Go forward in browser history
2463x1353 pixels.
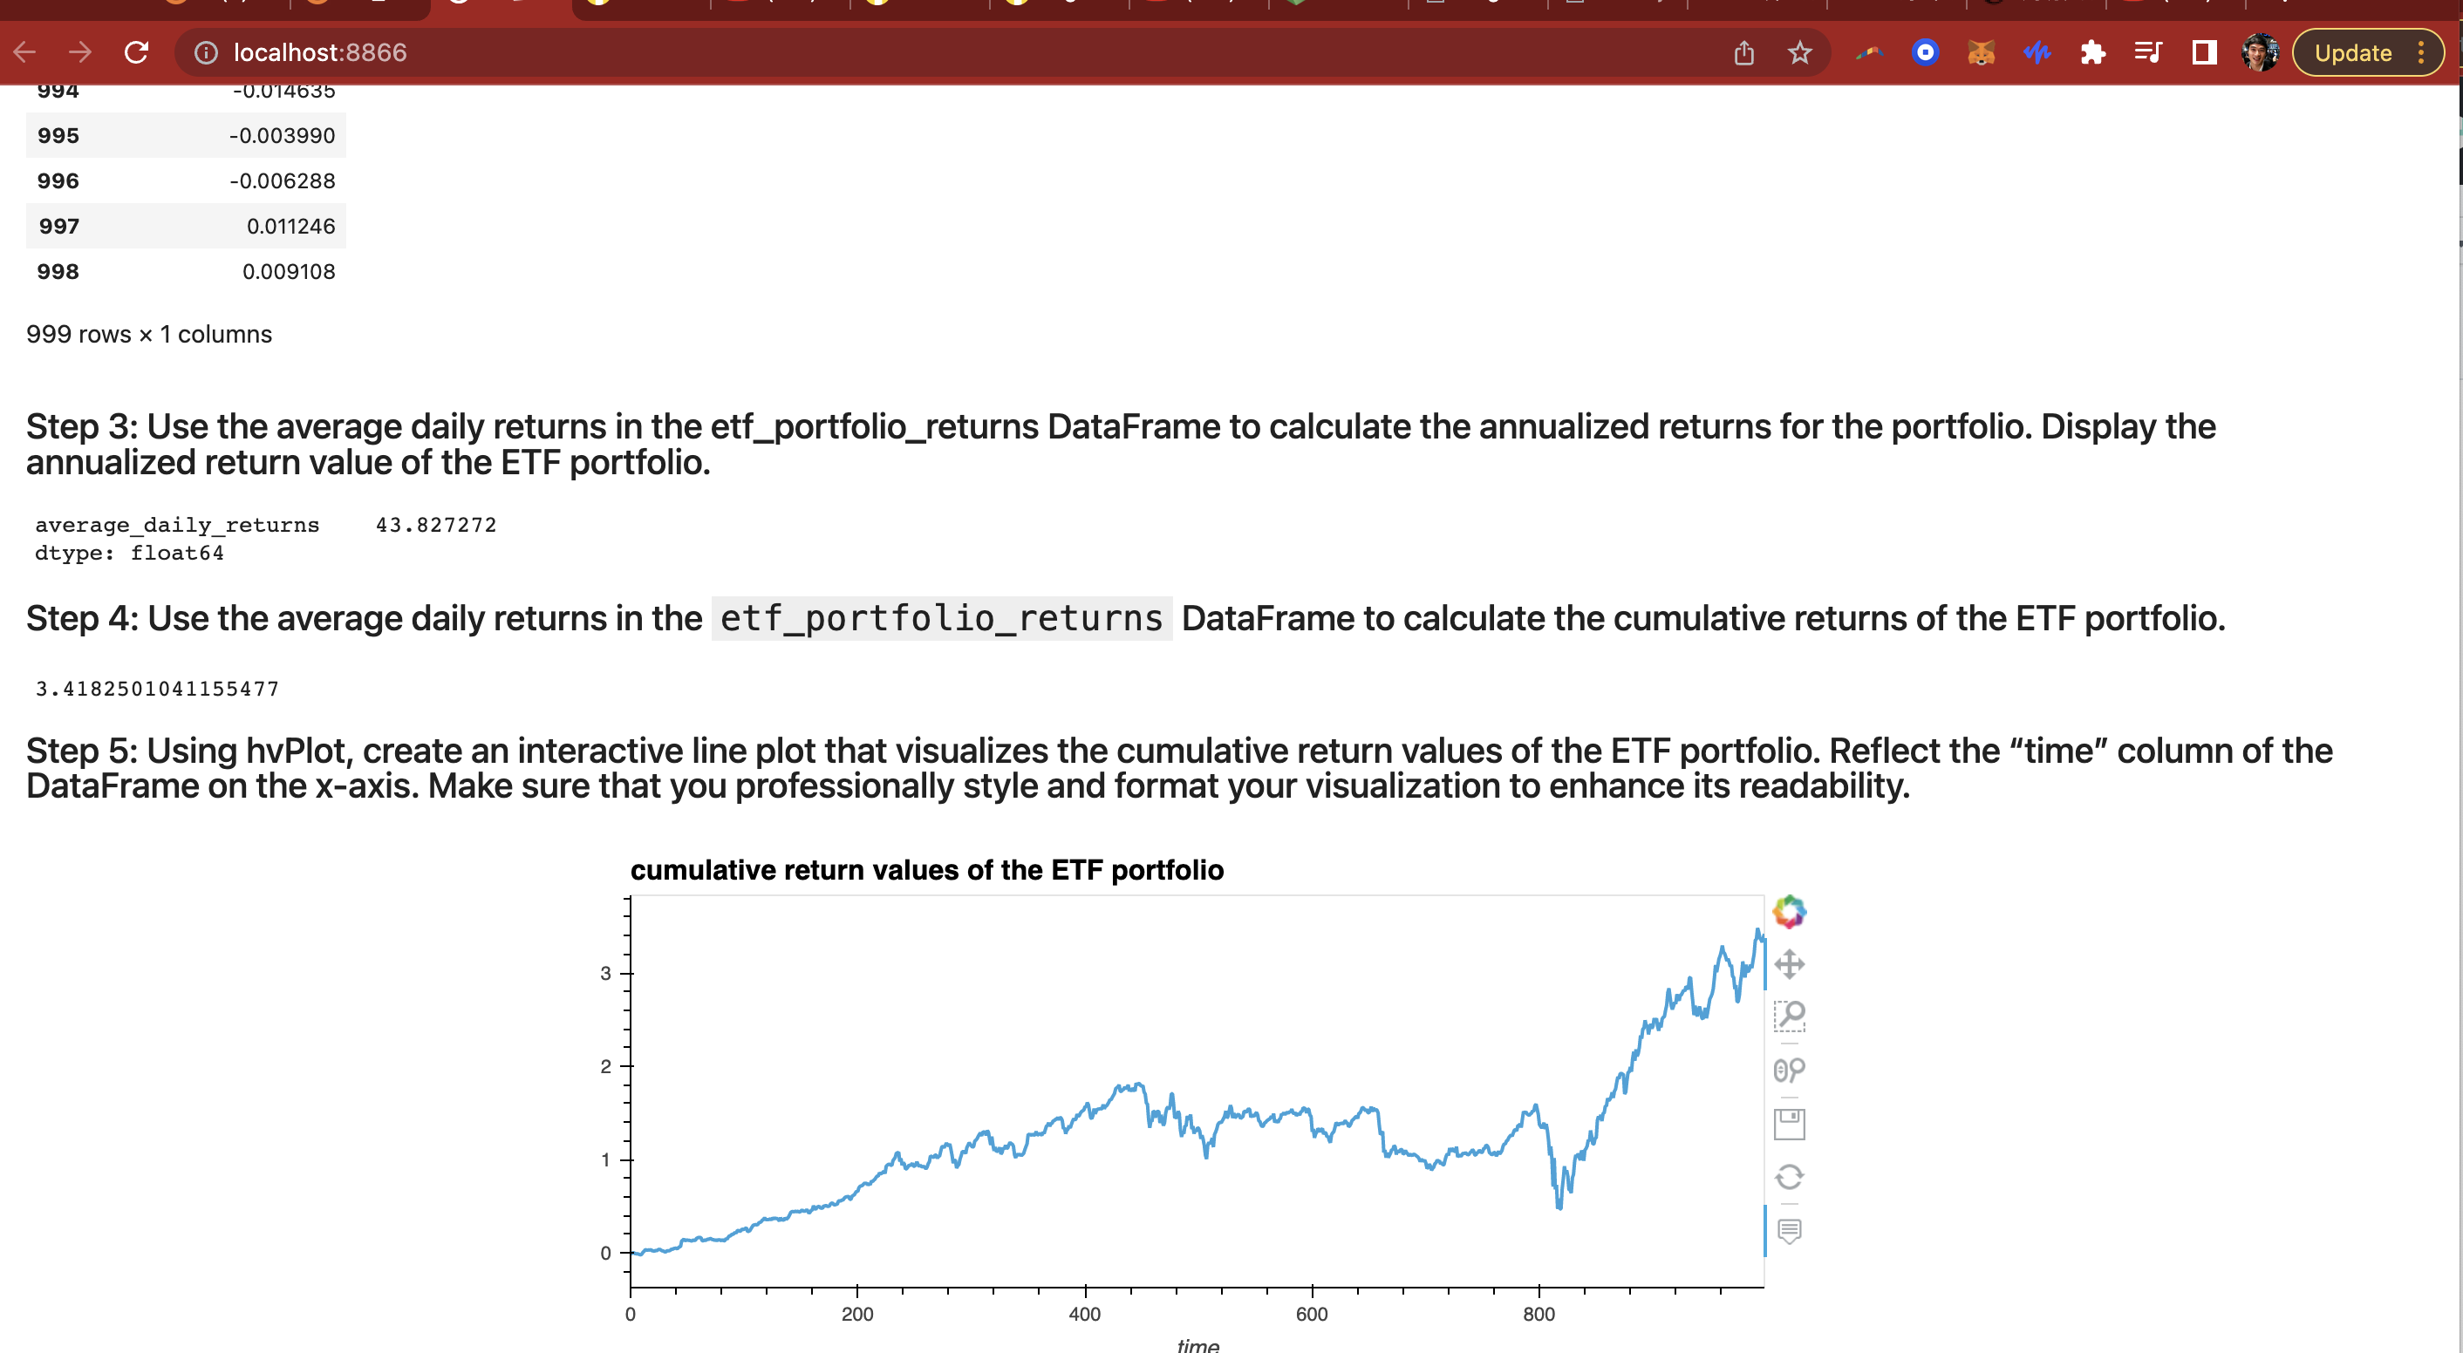(80, 52)
